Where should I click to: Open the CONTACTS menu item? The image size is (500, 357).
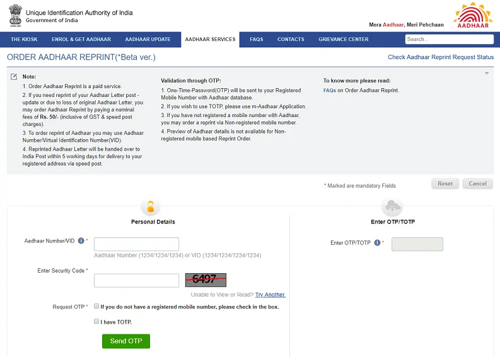(x=291, y=39)
